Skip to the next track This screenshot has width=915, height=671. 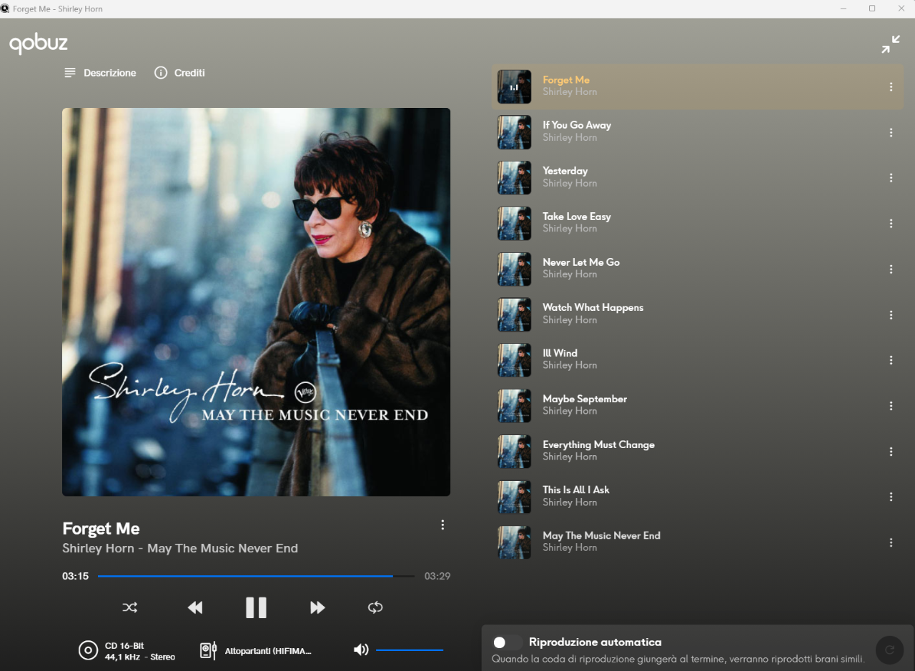[x=317, y=607]
